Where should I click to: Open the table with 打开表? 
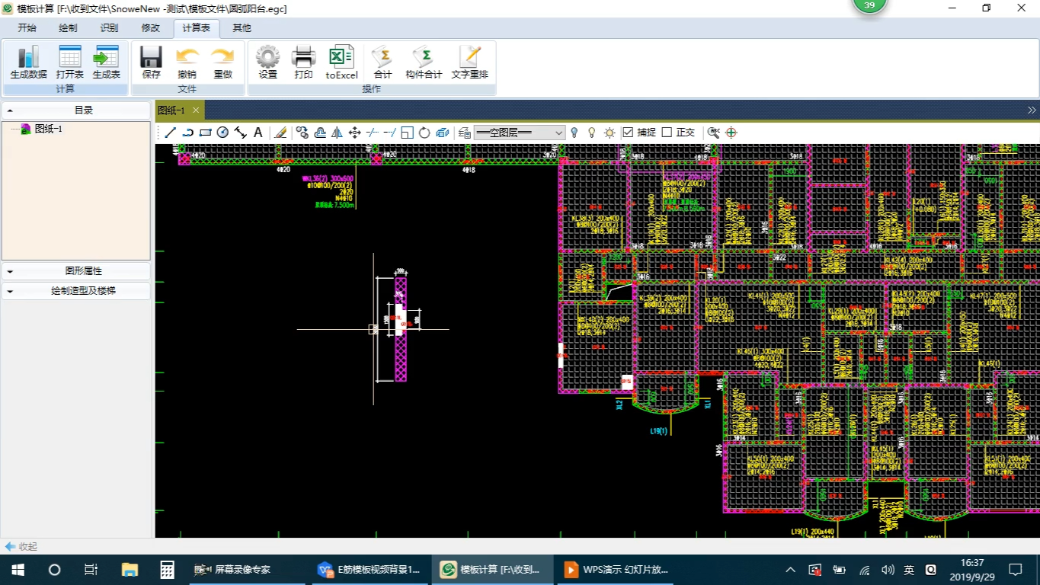[x=69, y=62]
